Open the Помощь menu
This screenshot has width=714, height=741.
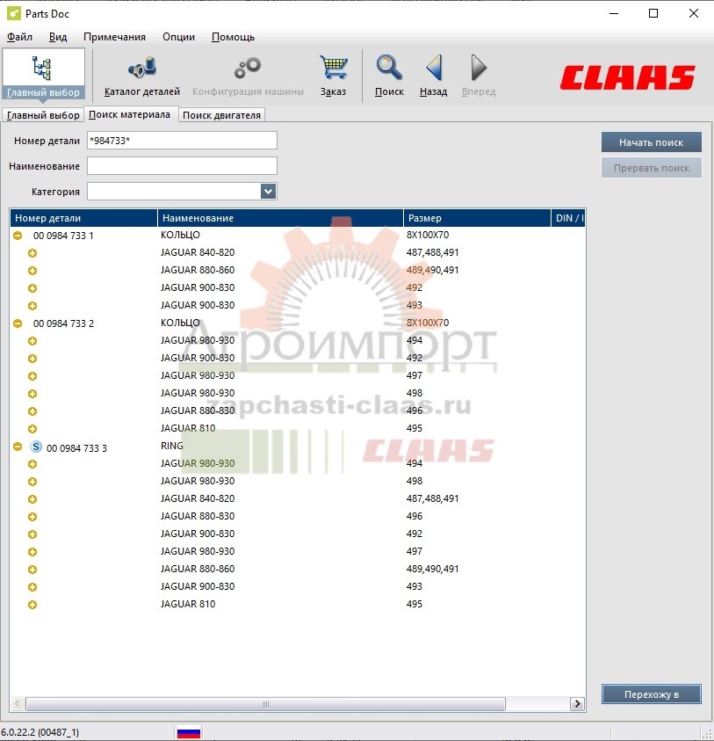pyautogui.click(x=233, y=37)
